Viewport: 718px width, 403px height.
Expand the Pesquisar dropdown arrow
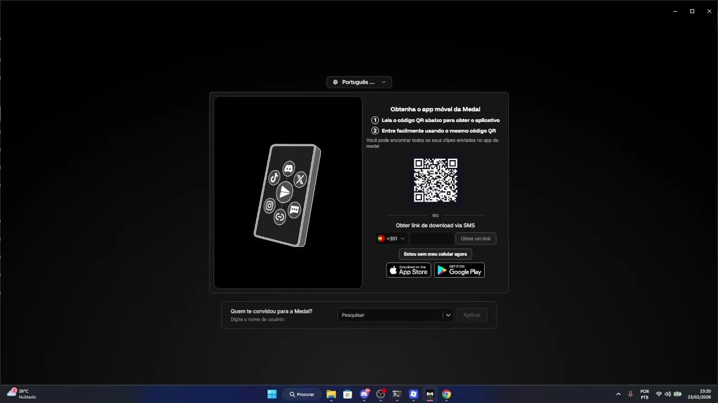(448, 315)
